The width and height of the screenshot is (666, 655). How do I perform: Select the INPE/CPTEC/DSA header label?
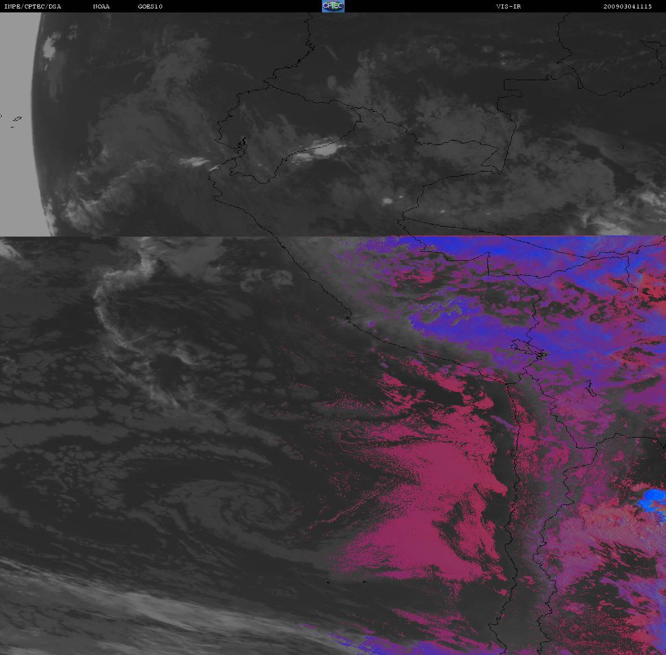[x=32, y=7]
